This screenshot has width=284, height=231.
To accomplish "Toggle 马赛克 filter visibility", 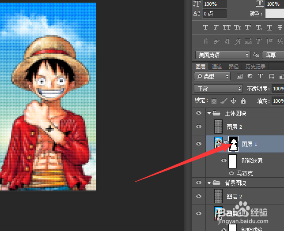I will click(231, 173).
